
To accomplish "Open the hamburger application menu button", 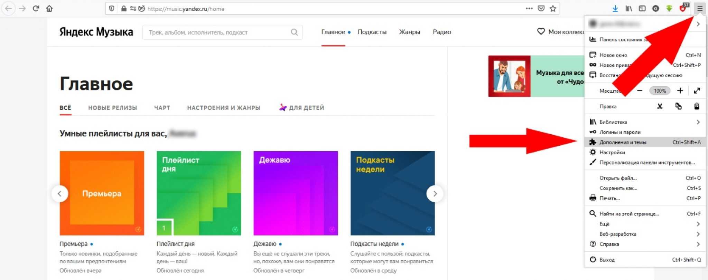I will coord(700,9).
